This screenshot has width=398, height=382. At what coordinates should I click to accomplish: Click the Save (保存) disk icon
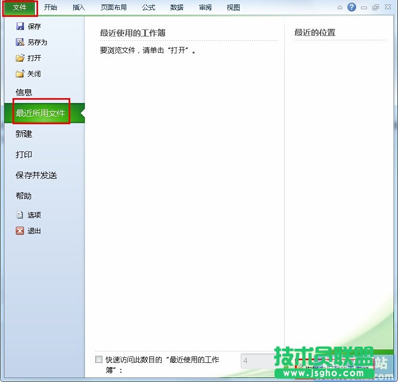tap(20, 26)
